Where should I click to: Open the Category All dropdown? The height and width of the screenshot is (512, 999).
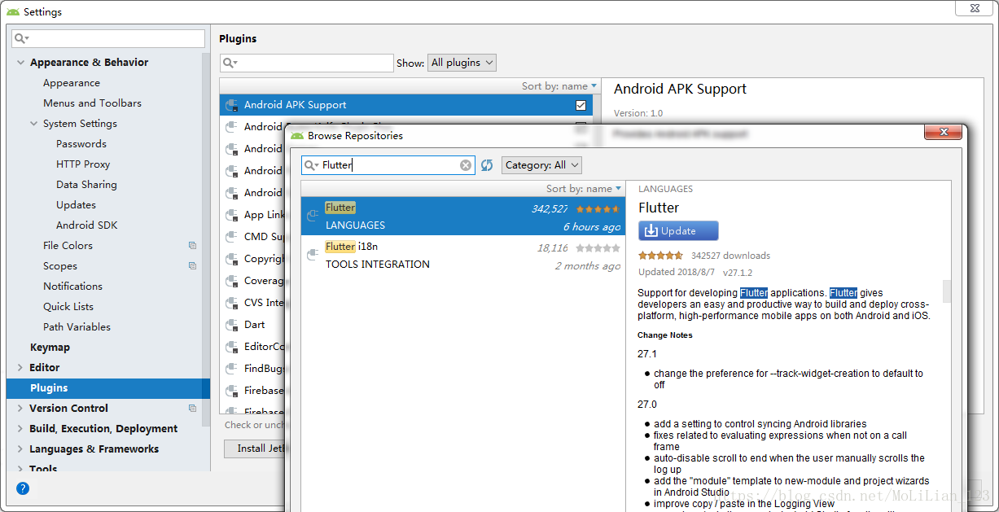point(541,165)
